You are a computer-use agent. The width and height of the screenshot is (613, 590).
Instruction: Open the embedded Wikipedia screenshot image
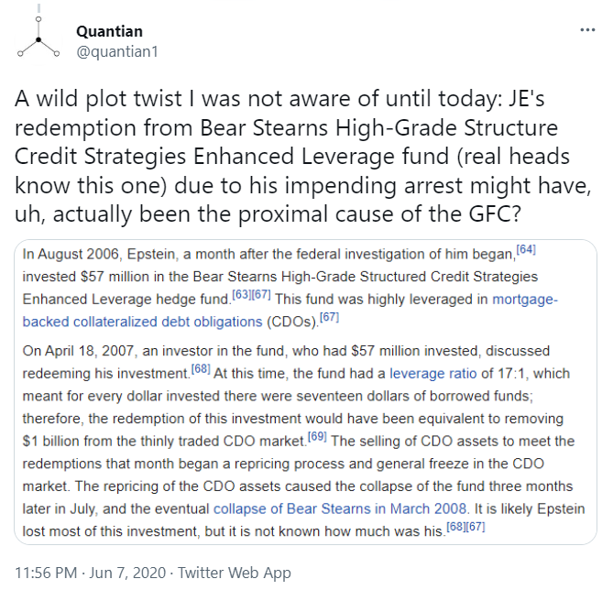pyautogui.click(x=305, y=392)
